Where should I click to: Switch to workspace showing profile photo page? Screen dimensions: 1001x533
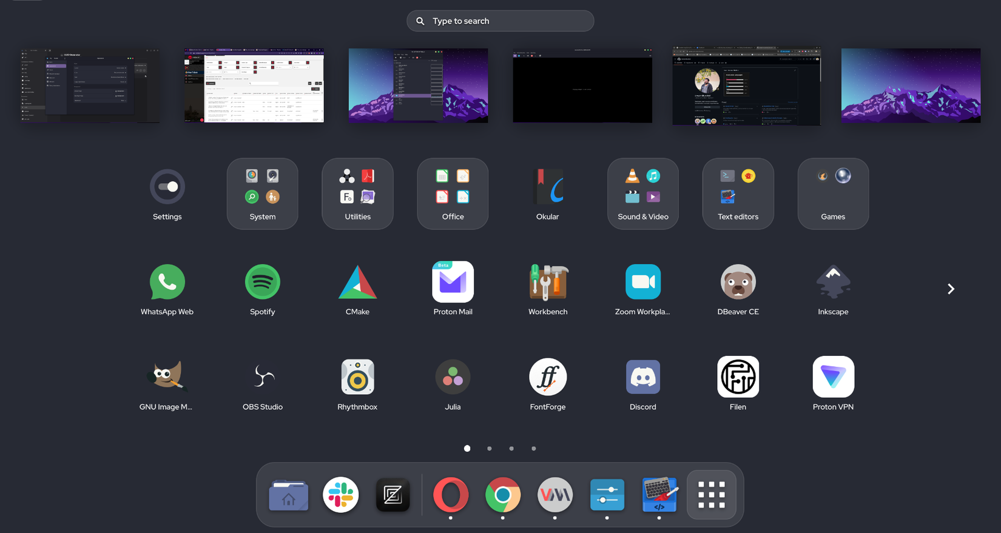tap(747, 85)
